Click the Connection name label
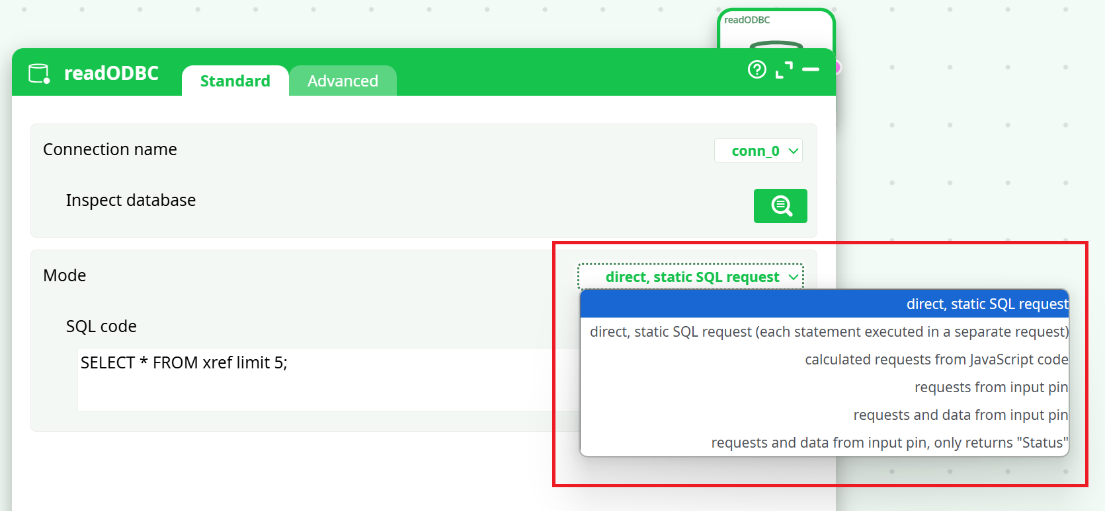The width and height of the screenshot is (1105, 511). (110, 150)
